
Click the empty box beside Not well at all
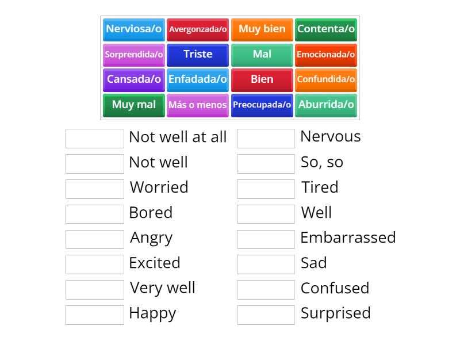point(95,139)
